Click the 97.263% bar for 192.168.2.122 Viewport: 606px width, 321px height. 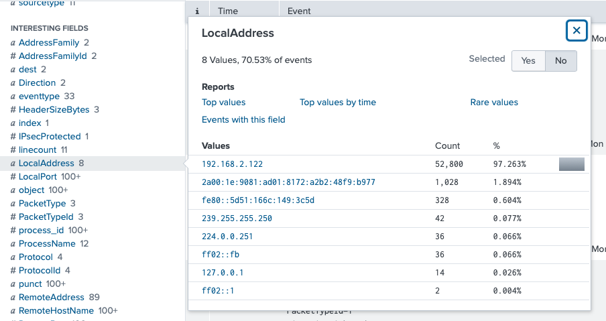(572, 164)
